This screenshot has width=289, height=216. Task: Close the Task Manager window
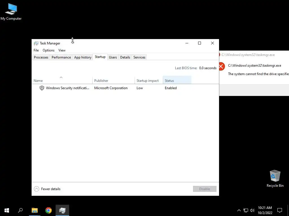[x=212, y=43]
